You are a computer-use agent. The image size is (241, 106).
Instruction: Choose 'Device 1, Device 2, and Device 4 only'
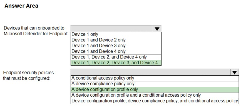tap(116, 57)
